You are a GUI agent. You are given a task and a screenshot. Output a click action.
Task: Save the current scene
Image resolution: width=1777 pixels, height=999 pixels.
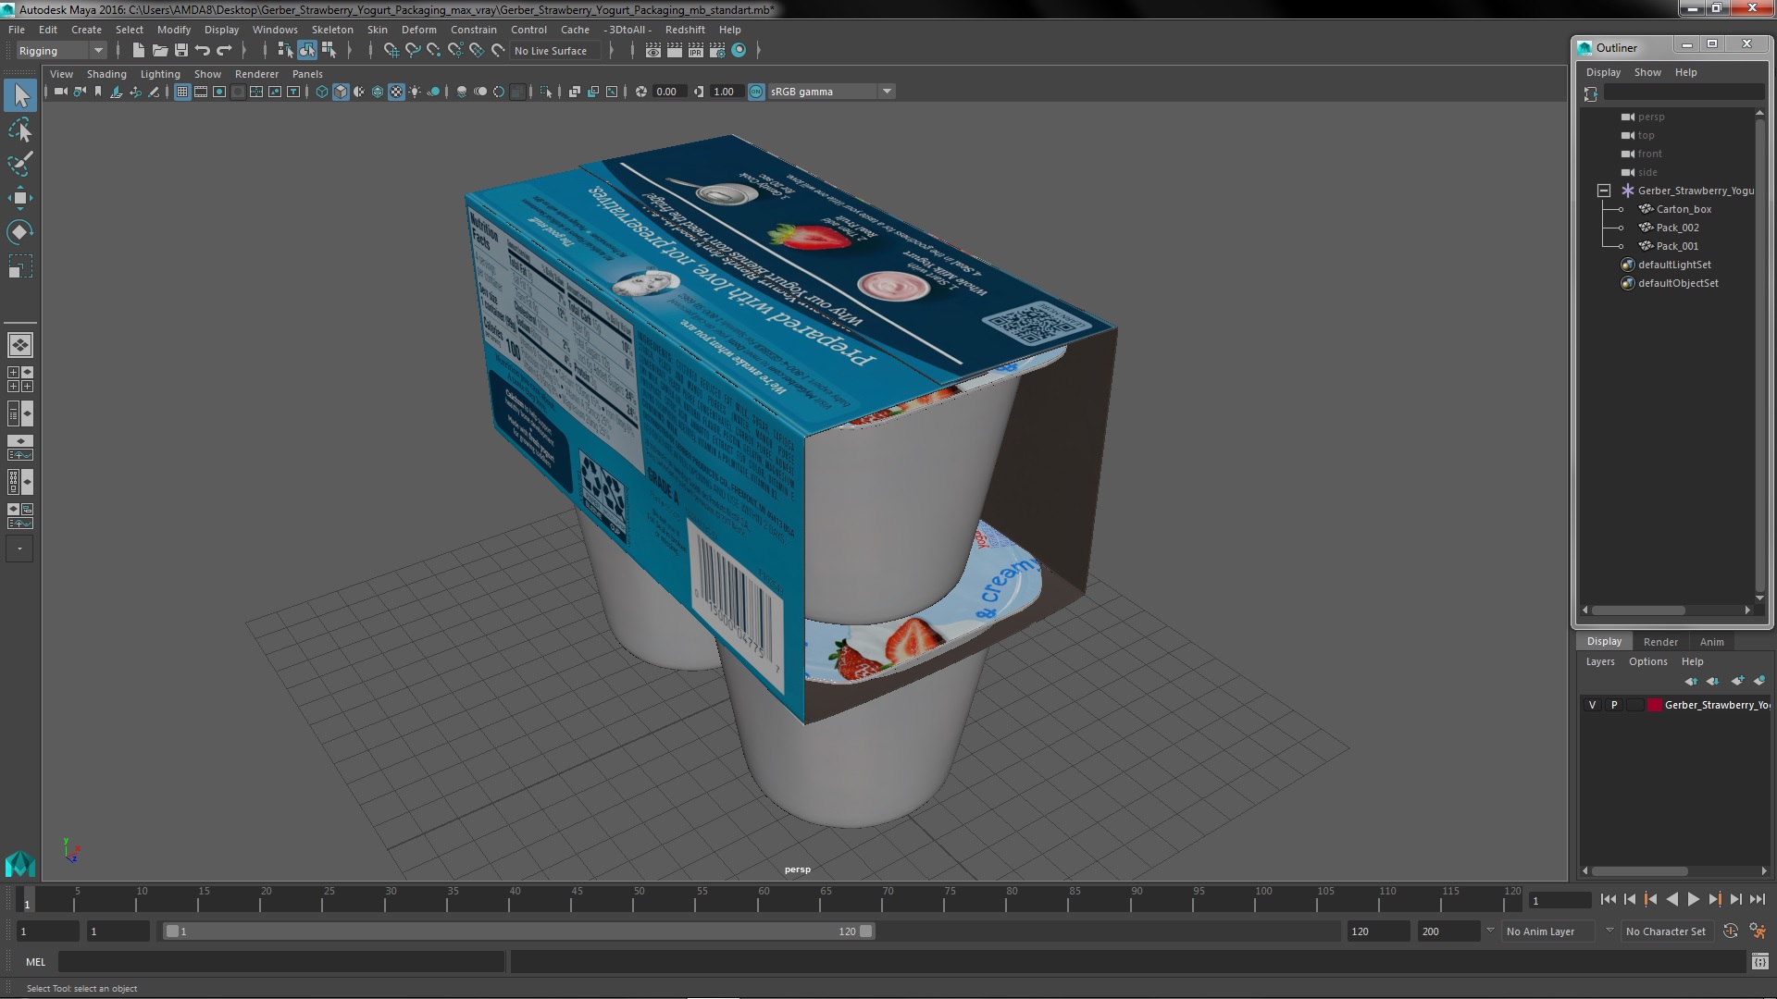[181, 51]
